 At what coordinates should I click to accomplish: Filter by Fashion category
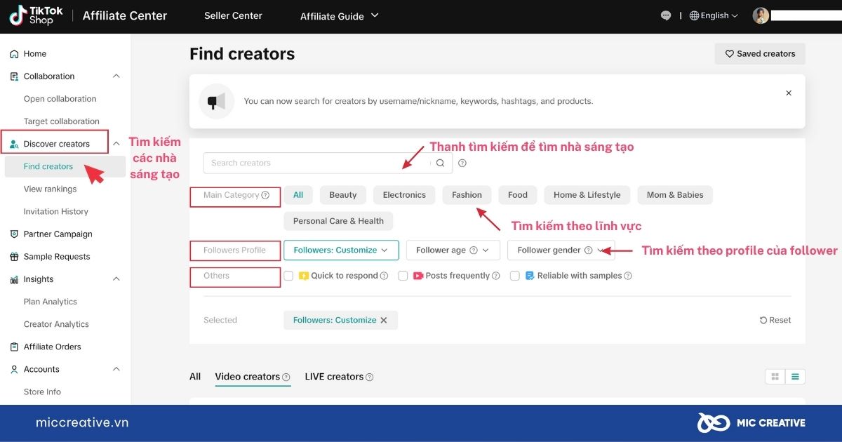click(x=467, y=195)
